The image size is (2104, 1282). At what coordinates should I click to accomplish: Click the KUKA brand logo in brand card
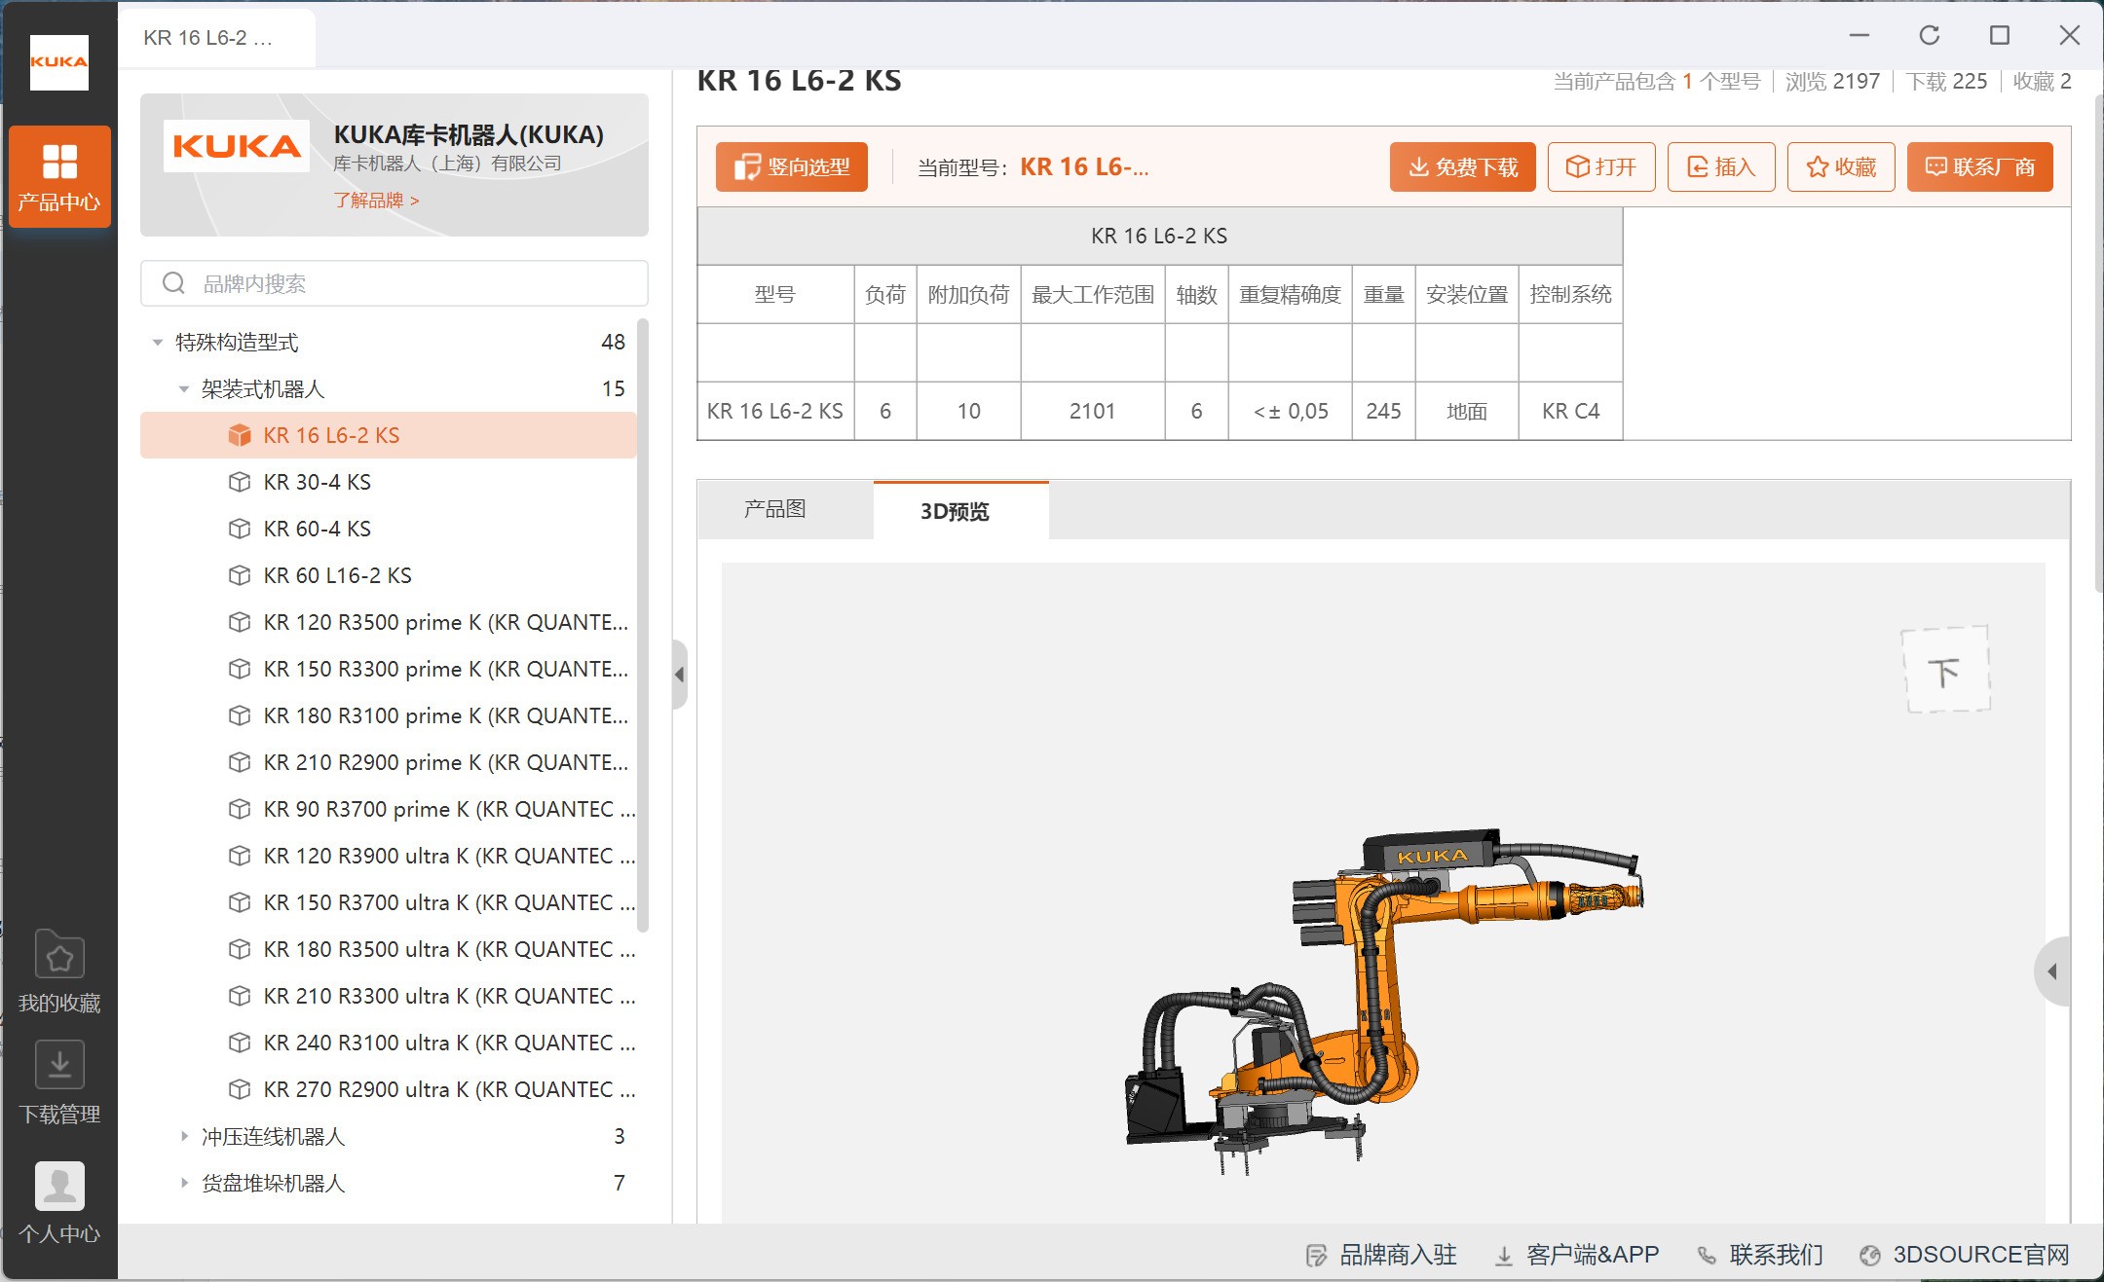point(237,146)
